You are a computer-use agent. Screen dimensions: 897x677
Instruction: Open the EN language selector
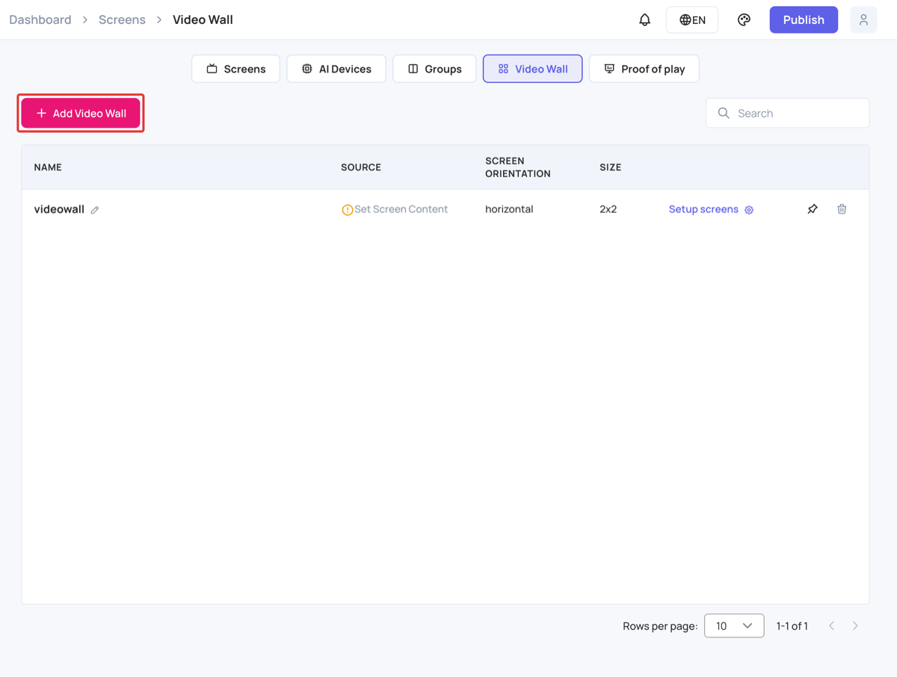692,20
